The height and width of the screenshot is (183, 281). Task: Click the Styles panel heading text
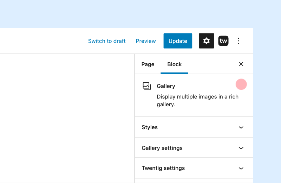pos(150,127)
